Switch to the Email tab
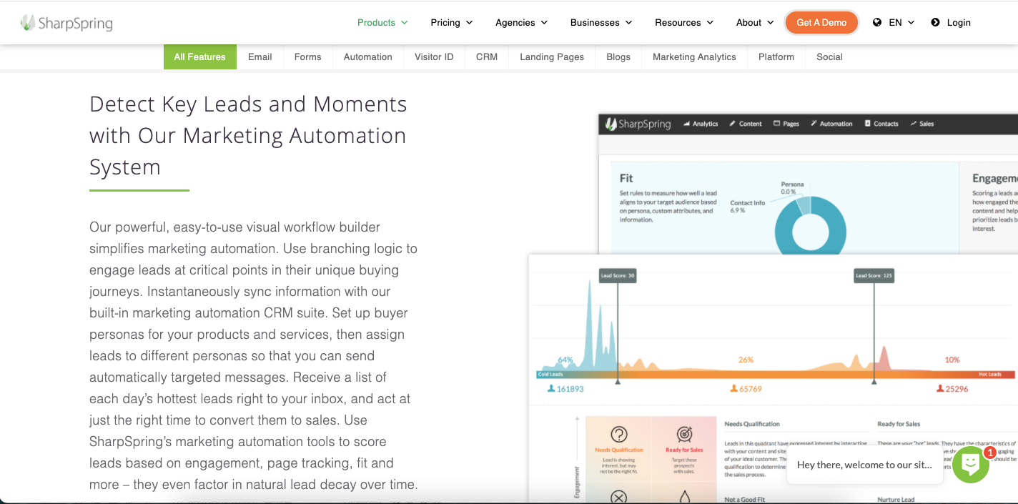Image resolution: width=1018 pixels, height=504 pixels. [260, 57]
